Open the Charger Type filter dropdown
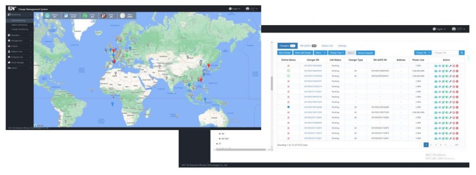 [x=337, y=53]
